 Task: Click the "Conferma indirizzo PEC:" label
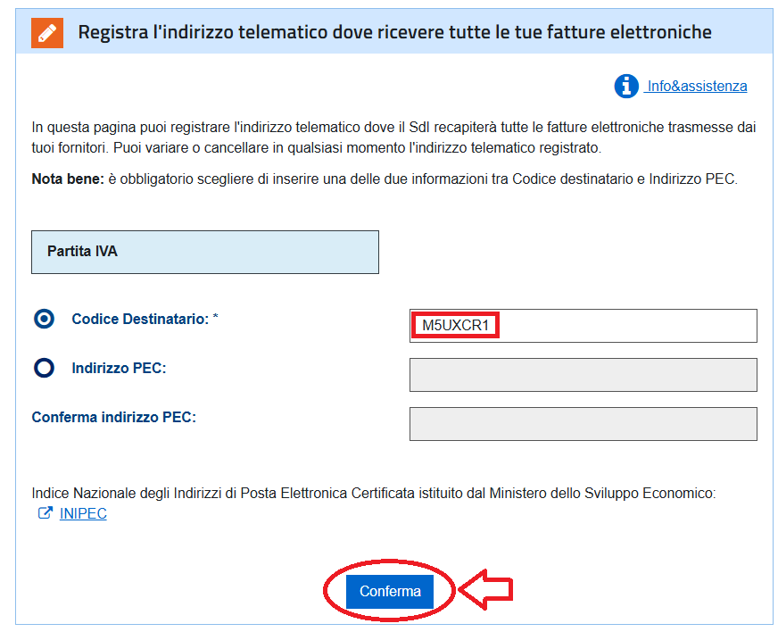[114, 417]
